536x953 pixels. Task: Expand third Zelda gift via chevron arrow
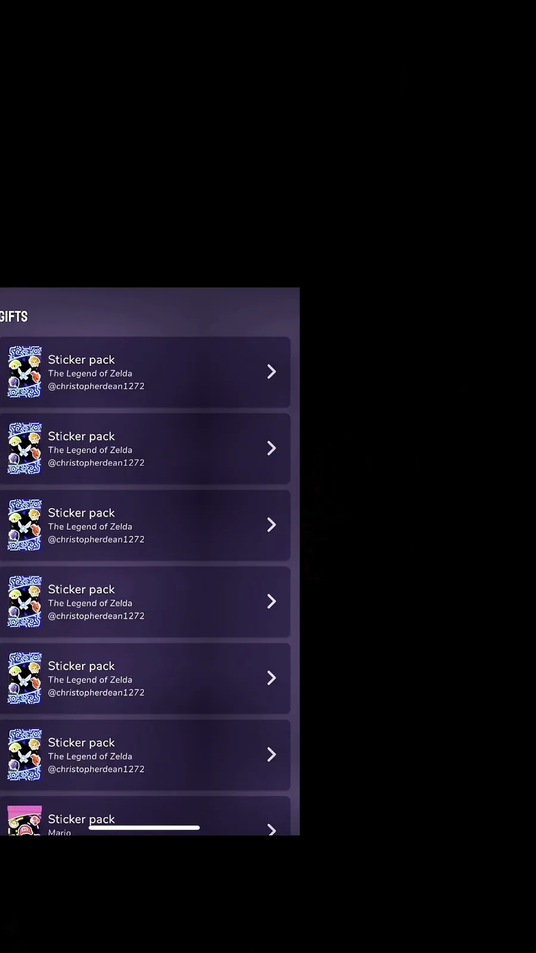pyautogui.click(x=272, y=525)
